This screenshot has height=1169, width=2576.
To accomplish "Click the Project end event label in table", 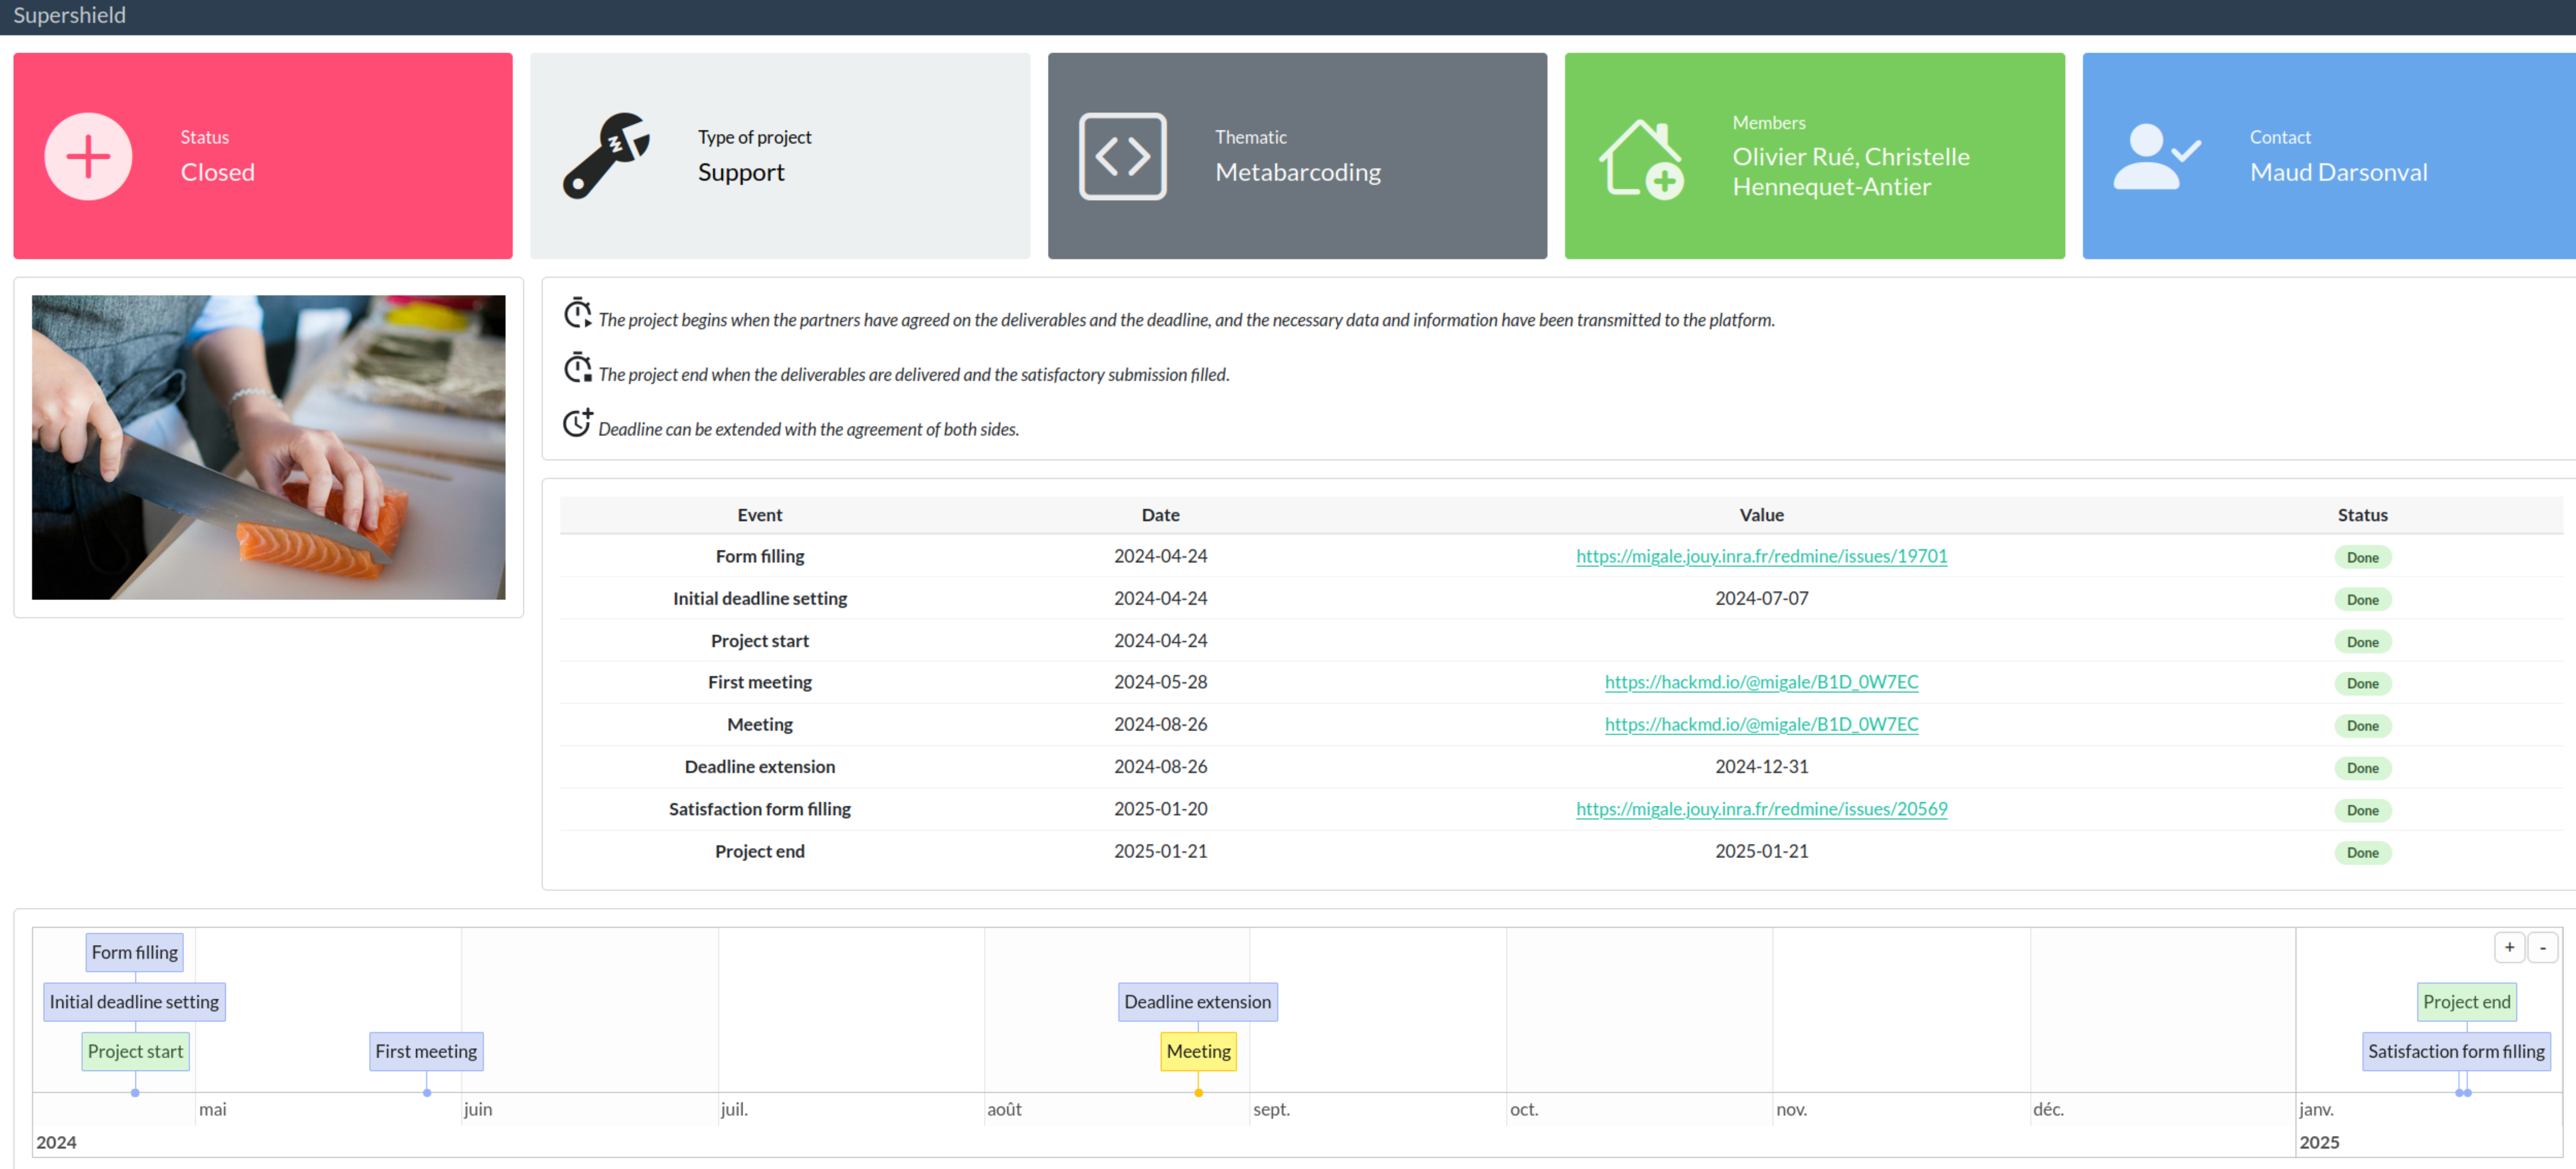I will (759, 851).
